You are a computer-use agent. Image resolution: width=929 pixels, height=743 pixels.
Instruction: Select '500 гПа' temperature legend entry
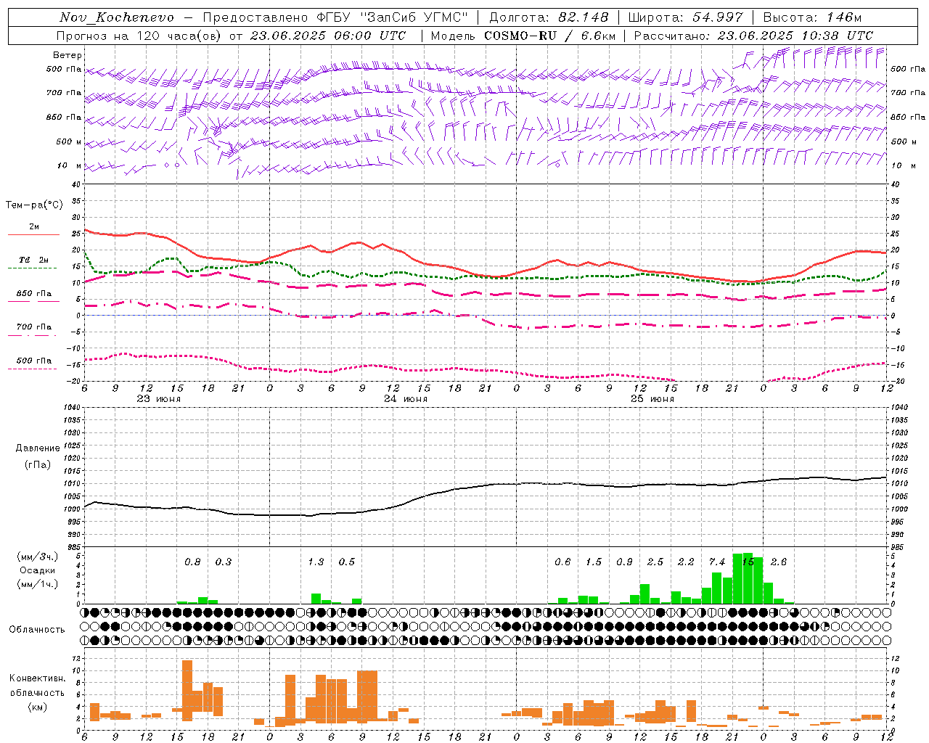33,361
